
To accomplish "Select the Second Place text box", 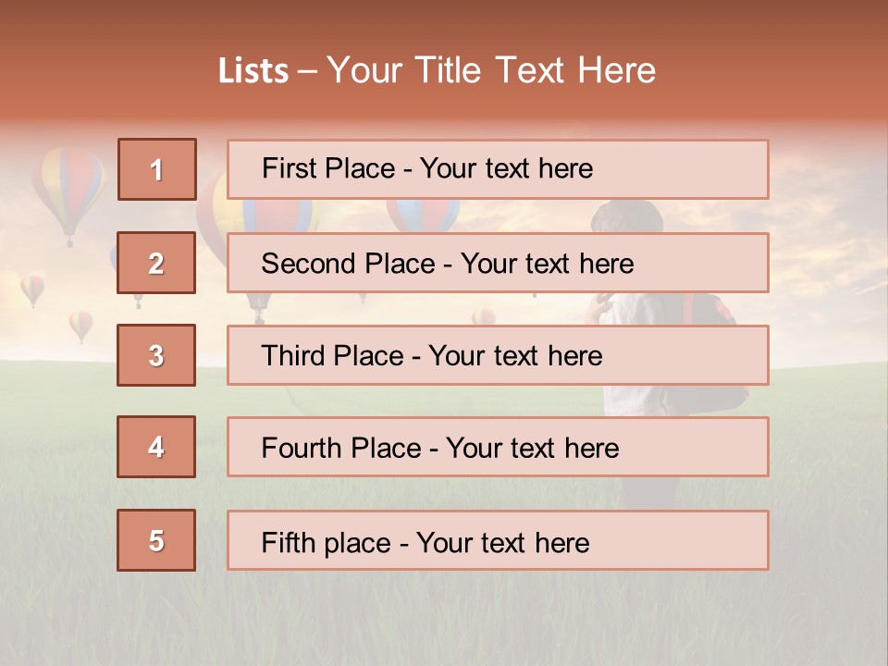I will tap(498, 263).
